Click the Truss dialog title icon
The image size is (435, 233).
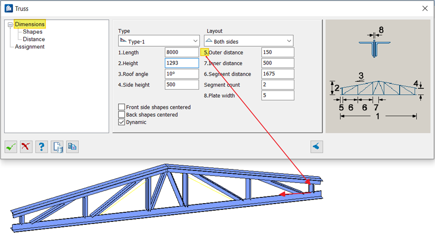(9, 9)
